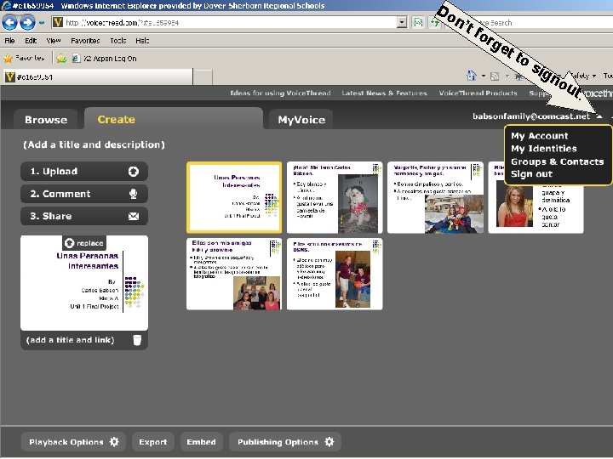
Task: Open the Tools menu
Action: pyautogui.click(x=117, y=41)
